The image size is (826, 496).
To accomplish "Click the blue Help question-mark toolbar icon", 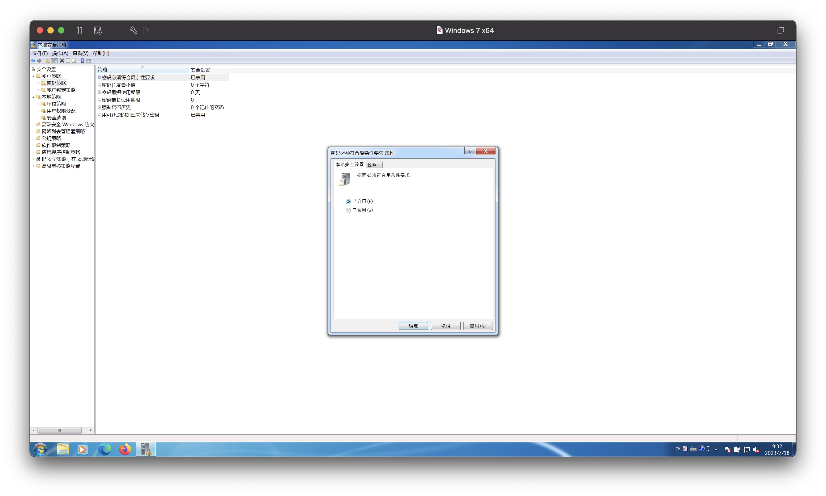I will pyautogui.click(x=82, y=61).
